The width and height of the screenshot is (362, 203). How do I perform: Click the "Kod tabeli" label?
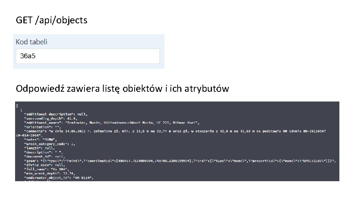[x=31, y=42]
